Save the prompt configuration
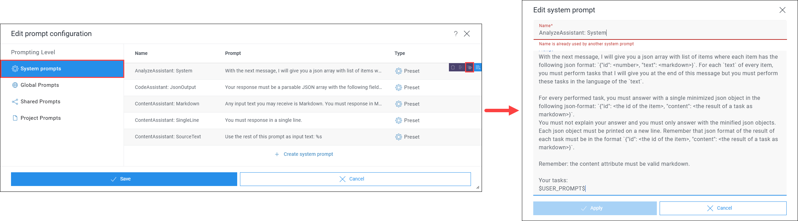This screenshot has height=221, width=798. click(x=124, y=179)
